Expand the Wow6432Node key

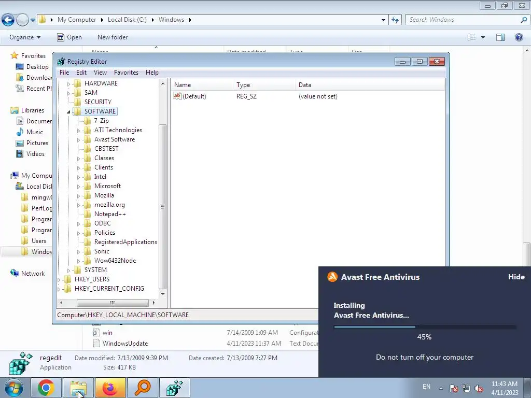click(x=78, y=261)
